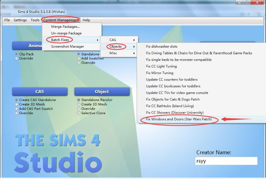Run Fix Windows and Doors (Star Wars Patch)
266x179 pixels.
click(x=202, y=119)
